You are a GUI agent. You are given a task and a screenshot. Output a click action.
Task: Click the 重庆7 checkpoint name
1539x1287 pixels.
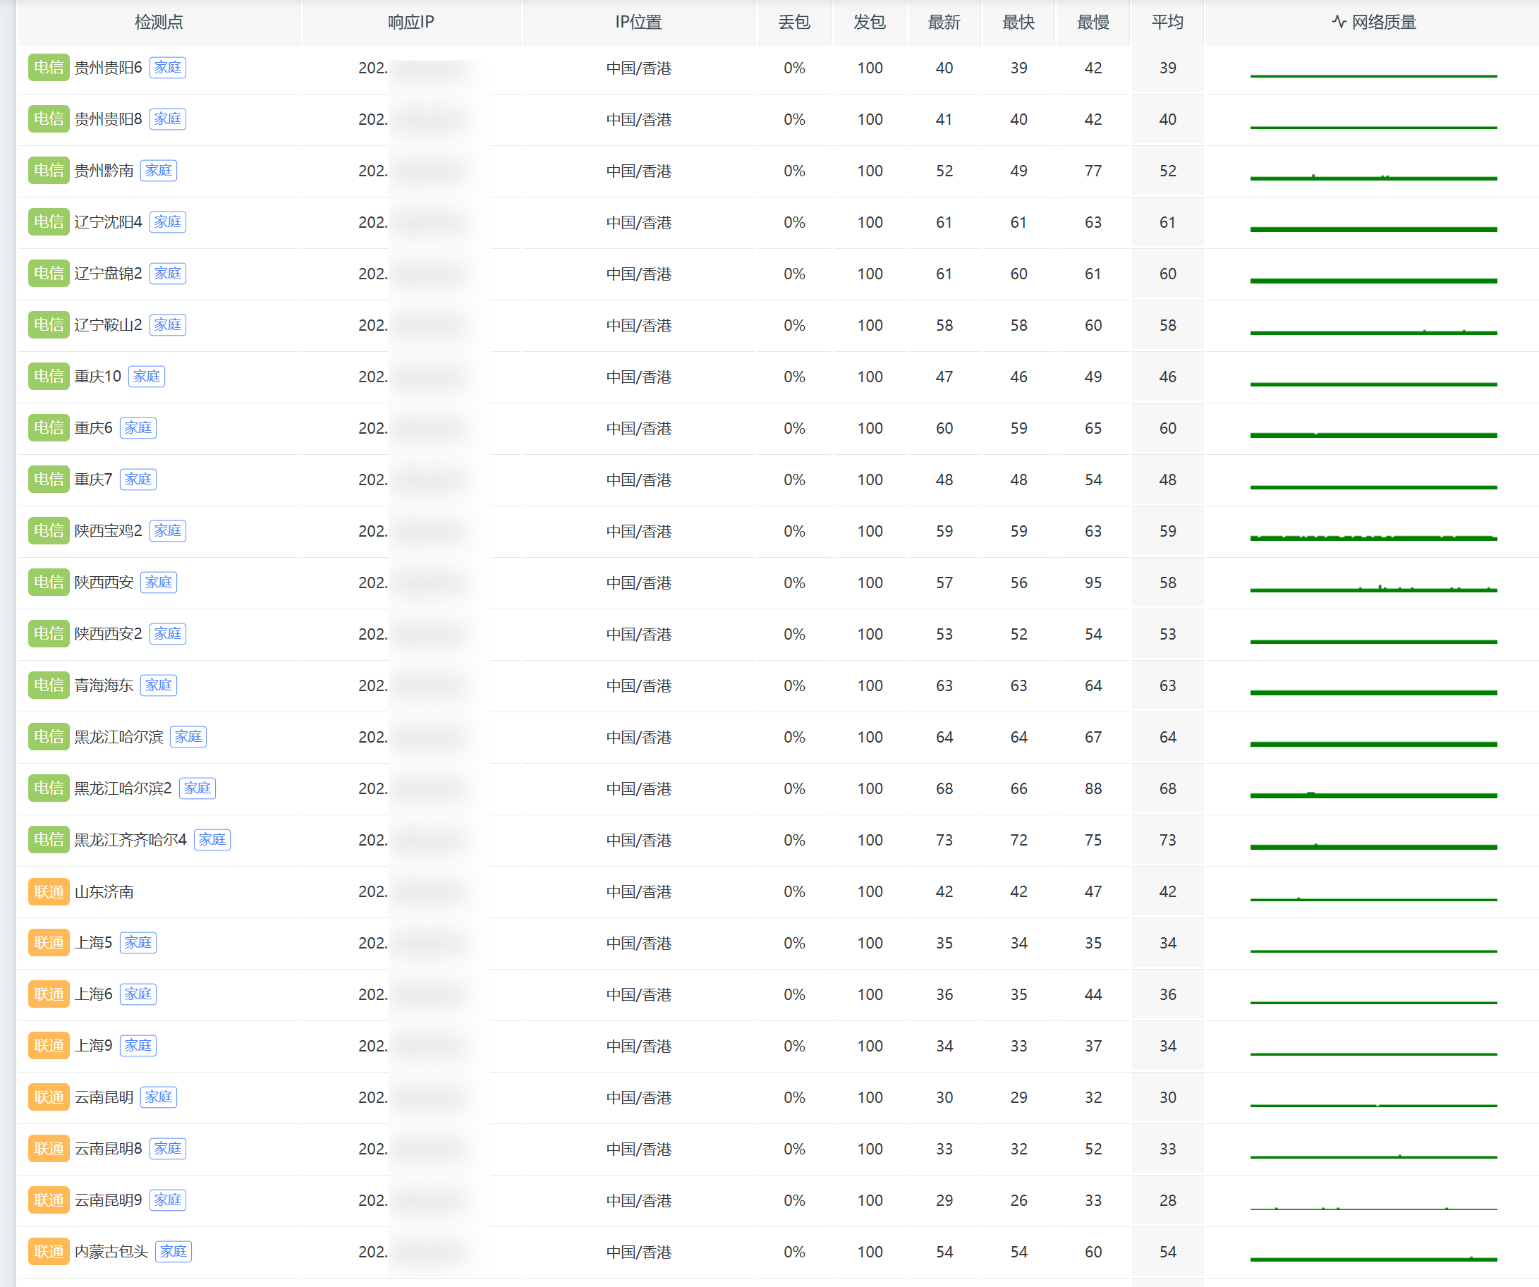coord(94,480)
